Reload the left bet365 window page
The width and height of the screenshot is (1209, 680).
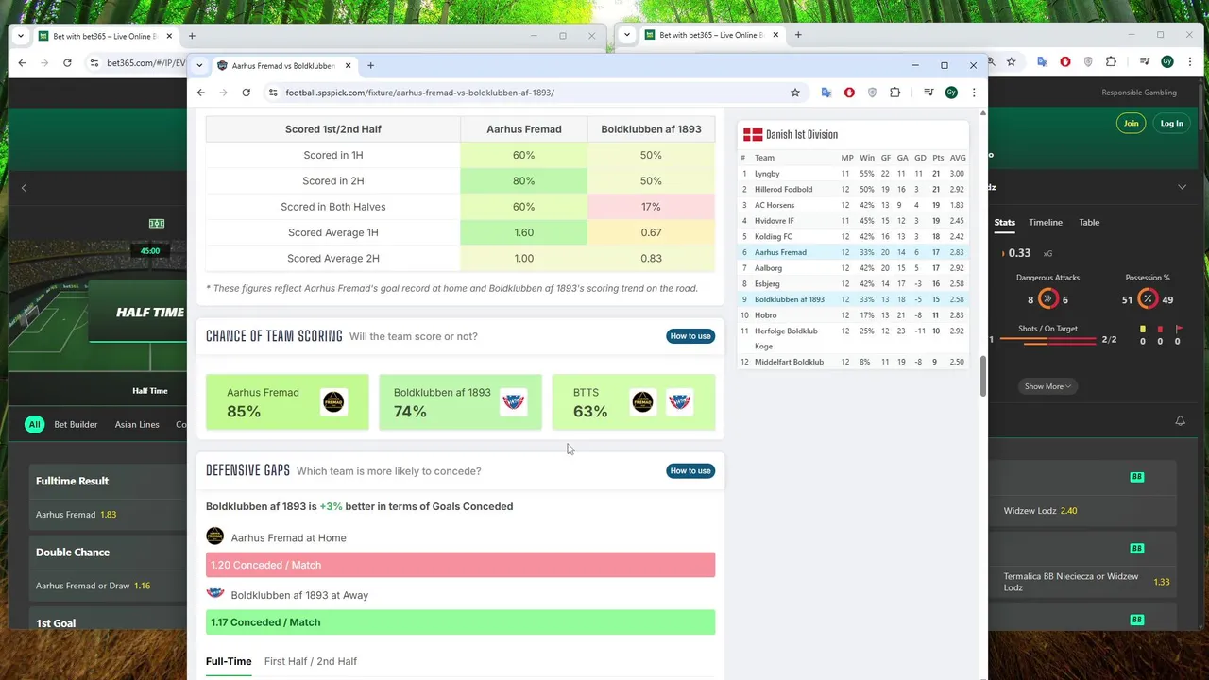tap(67, 62)
